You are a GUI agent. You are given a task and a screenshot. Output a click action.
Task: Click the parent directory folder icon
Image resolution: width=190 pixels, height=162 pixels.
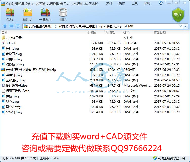point(3,38)
